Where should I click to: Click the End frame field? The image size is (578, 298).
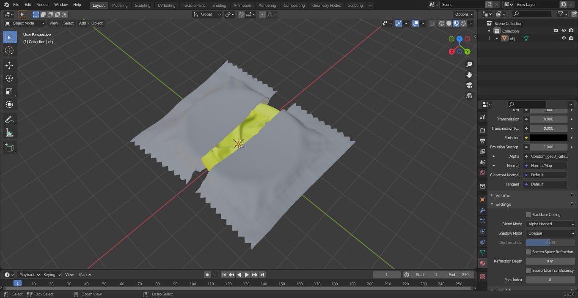pos(458,275)
